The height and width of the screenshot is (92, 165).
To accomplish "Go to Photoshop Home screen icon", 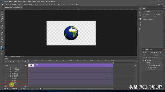I will [3, 5].
